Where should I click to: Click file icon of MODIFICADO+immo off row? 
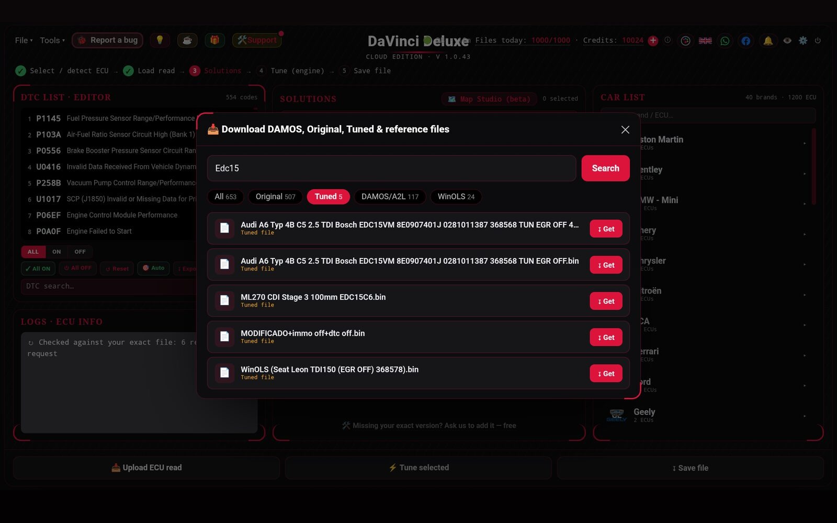pyautogui.click(x=224, y=337)
